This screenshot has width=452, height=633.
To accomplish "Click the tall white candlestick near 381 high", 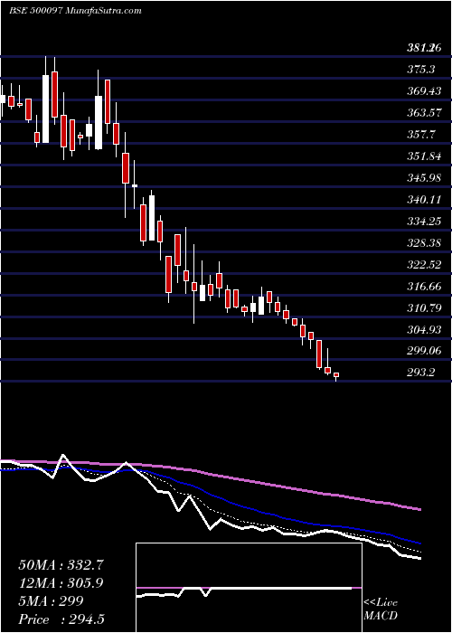I will 45,109.
